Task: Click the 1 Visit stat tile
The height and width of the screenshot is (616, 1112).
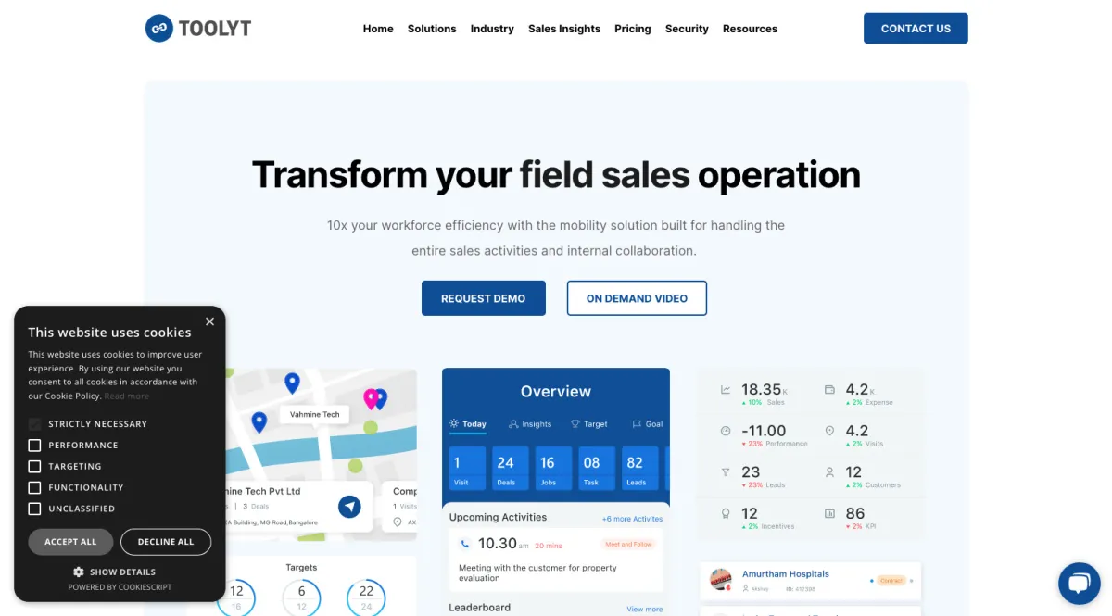Action: 466,469
